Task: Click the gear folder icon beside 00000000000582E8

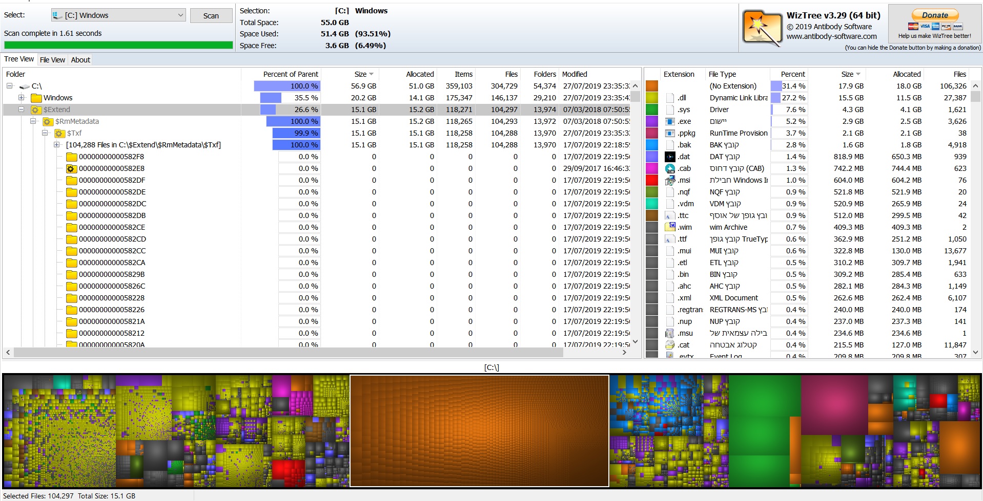Action: [71, 168]
